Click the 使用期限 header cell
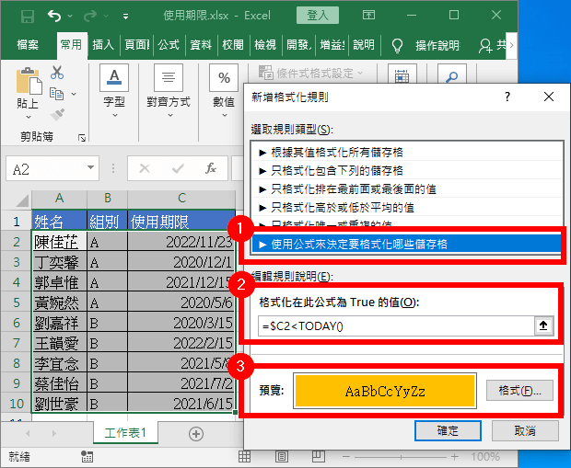Image resolution: width=571 pixels, height=468 pixels. 181,221
